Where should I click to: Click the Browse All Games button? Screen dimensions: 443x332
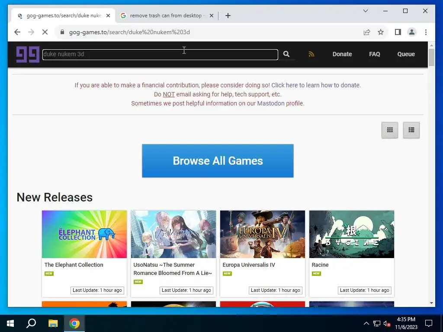tap(218, 161)
